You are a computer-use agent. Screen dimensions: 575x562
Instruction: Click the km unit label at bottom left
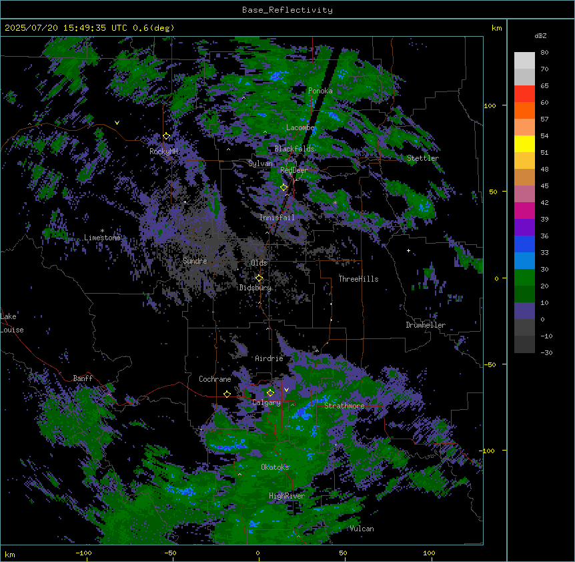10,554
